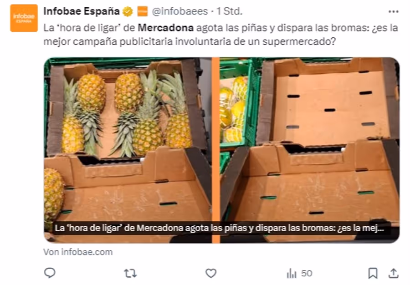The height and width of the screenshot is (285, 410).
Task: Open the Infobae España display name
Action: pos(82,11)
